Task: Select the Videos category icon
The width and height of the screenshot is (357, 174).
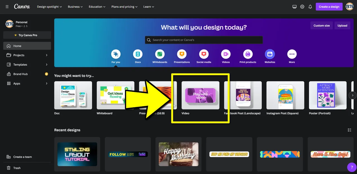Action: (226, 54)
